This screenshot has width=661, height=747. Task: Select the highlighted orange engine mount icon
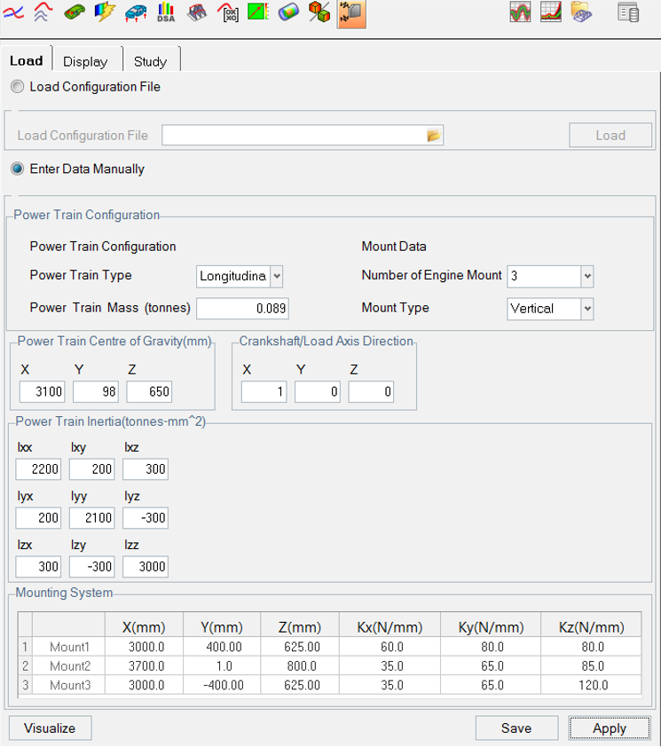coord(350,12)
